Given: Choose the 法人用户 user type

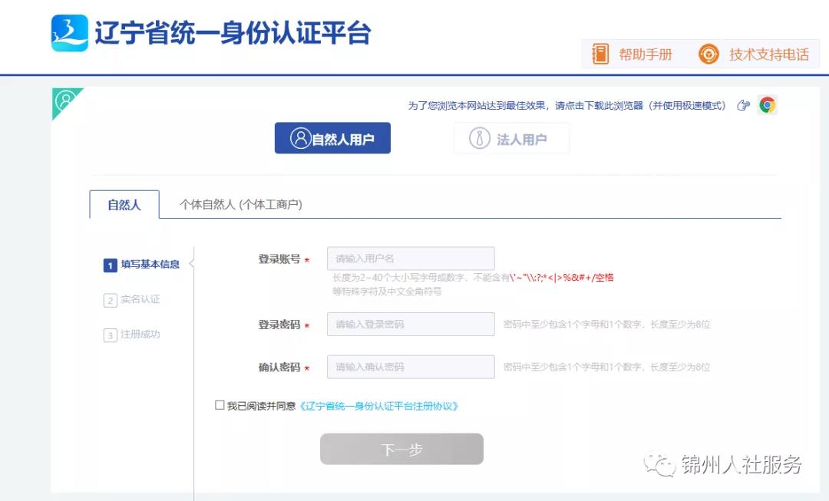Looking at the screenshot, I should point(511,138).
